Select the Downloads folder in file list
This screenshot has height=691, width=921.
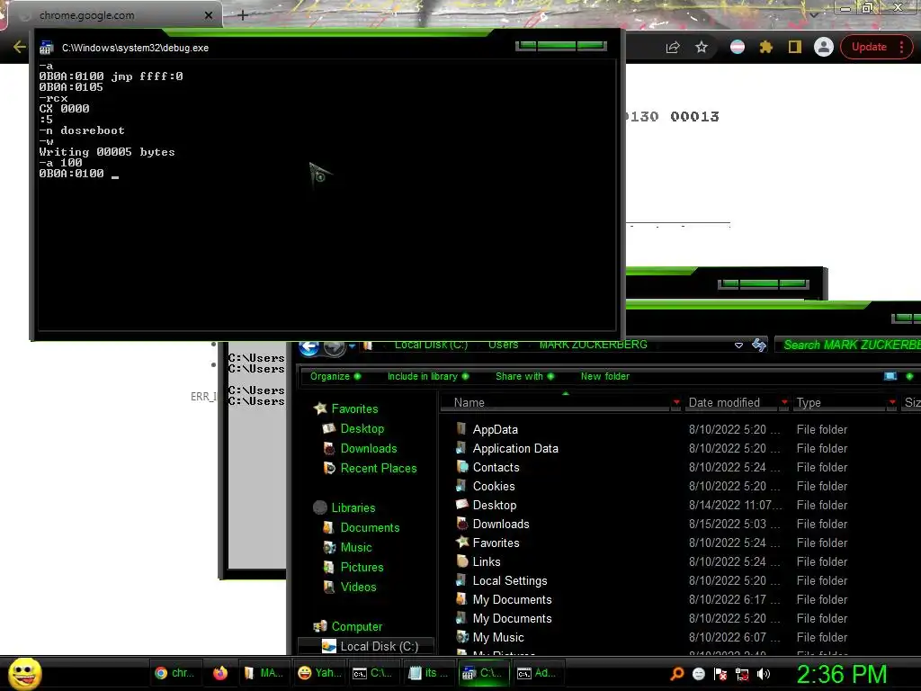point(500,524)
